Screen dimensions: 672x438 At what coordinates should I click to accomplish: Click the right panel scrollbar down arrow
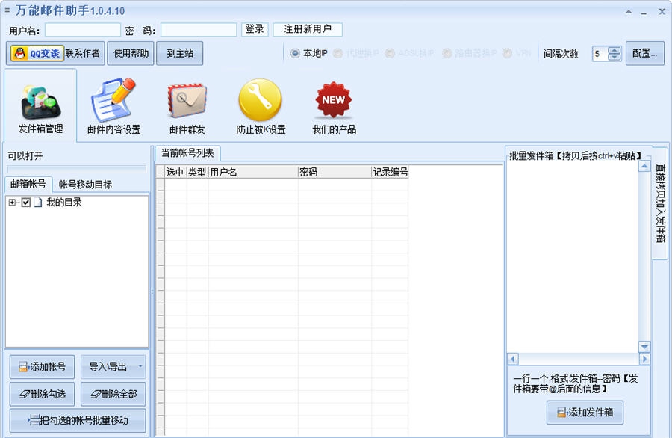[644, 346]
